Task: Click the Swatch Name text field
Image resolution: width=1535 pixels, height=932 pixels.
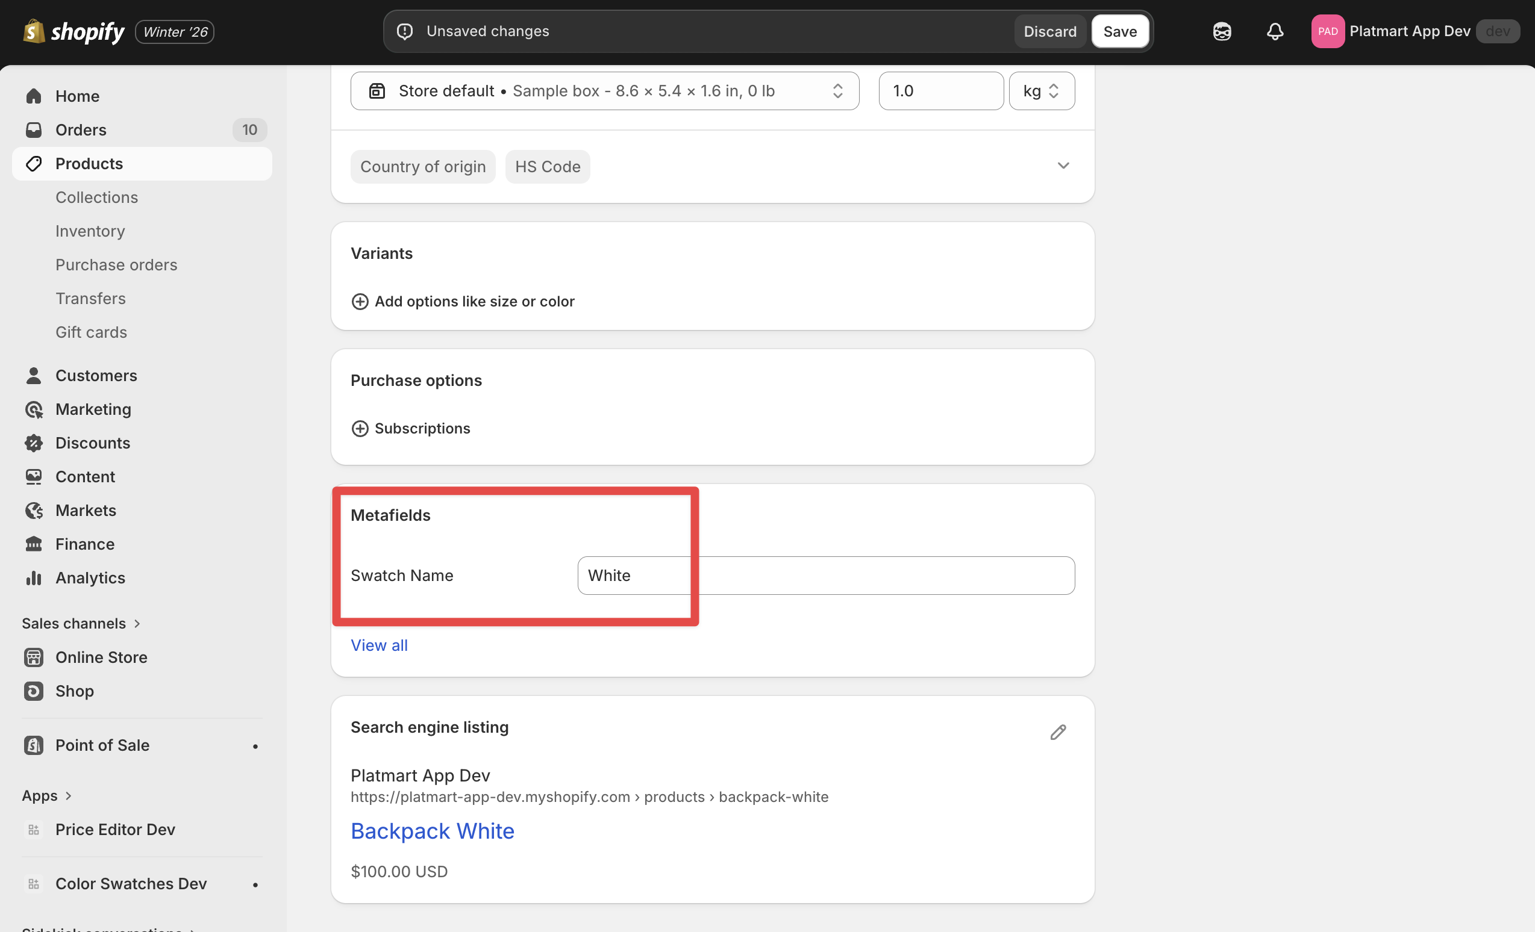Action: point(825,575)
